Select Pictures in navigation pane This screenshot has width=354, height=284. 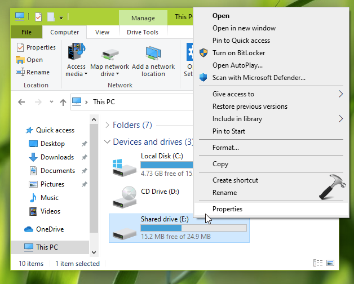[46, 184]
